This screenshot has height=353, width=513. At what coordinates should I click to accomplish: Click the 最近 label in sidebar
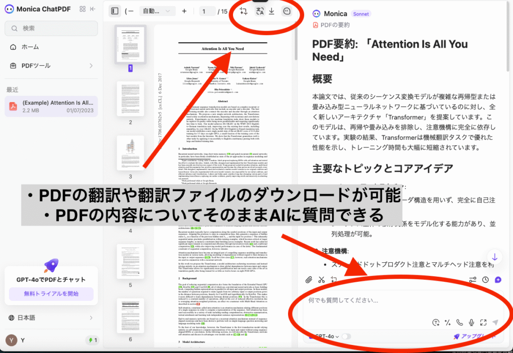[x=13, y=90]
